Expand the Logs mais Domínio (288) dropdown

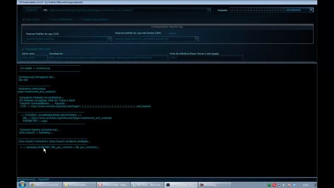[x=196, y=39]
